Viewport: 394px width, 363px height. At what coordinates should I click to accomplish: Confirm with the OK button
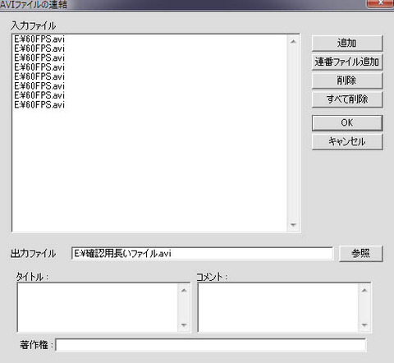coord(347,122)
